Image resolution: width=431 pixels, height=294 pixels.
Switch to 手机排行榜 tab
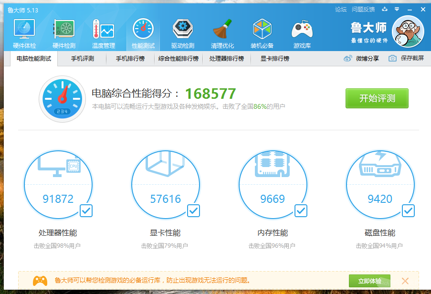click(130, 59)
